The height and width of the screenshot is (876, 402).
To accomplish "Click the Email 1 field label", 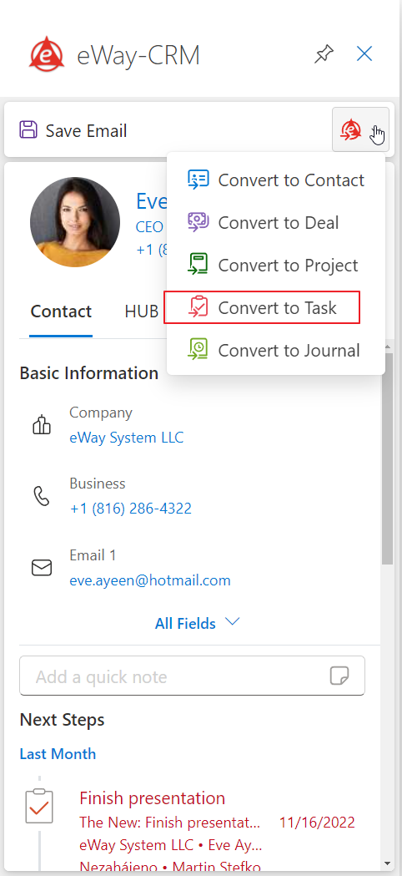I will pos(93,555).
